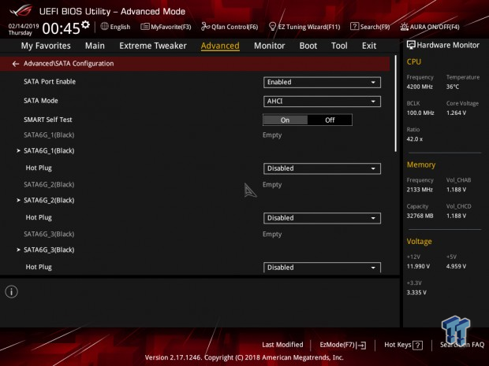Open Hot Plug dropdown under SATA6G_1
Image resolution: width=489 pixels, height=366 pixels.
322,168
